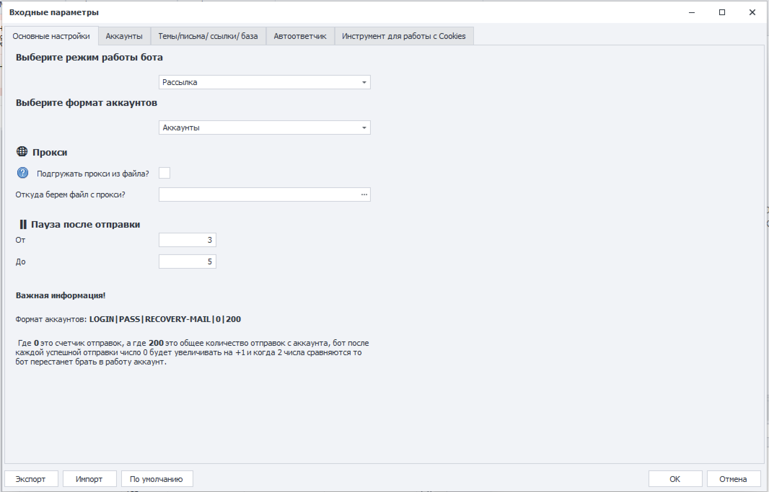Click the От pause value field

point(187,240)
